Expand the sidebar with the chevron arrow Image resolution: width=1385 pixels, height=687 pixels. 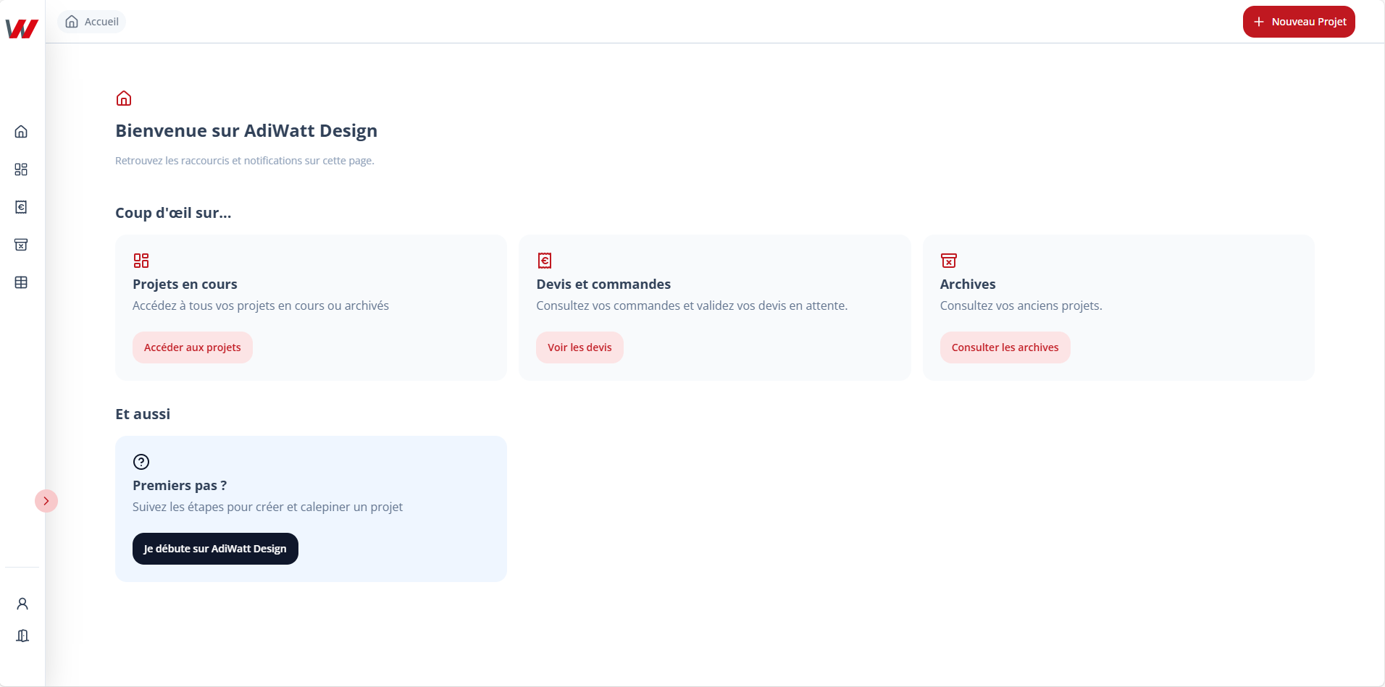pyautogui.click(x=46, y=501)
